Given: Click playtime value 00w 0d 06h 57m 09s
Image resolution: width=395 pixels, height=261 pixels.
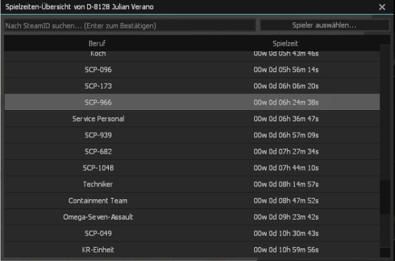Looking at the screenshot, I should pyautogui.click(x=286, y=135).
